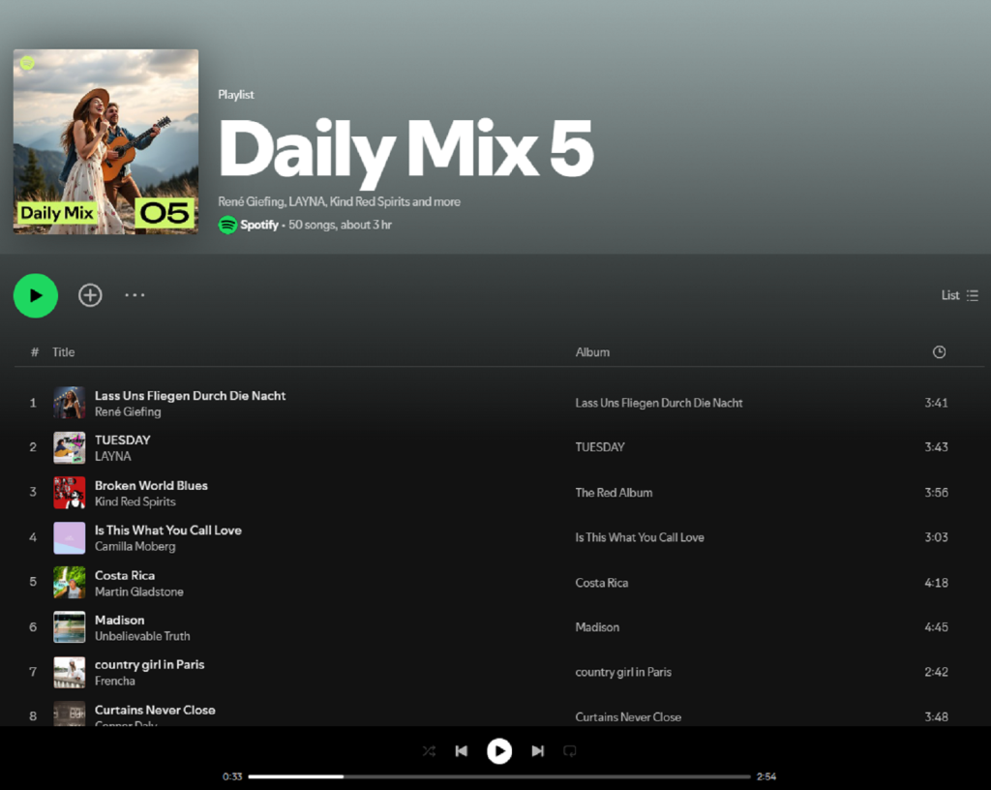The image size is (991, 790).
Task: Add Daily Mix 5 to Your Library
Action: tap(90, 295)
